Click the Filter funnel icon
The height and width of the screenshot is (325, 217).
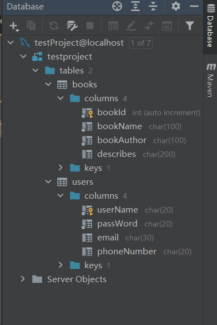point(190,26)
